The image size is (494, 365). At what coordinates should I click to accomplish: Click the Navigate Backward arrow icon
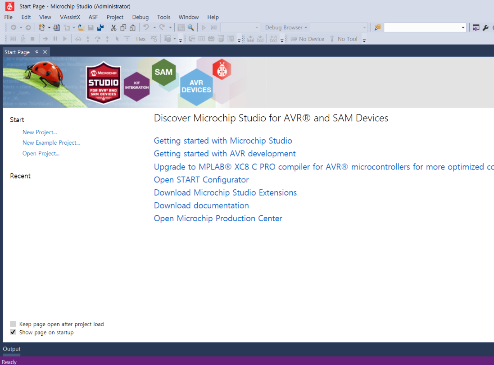(x=14, y=27)
